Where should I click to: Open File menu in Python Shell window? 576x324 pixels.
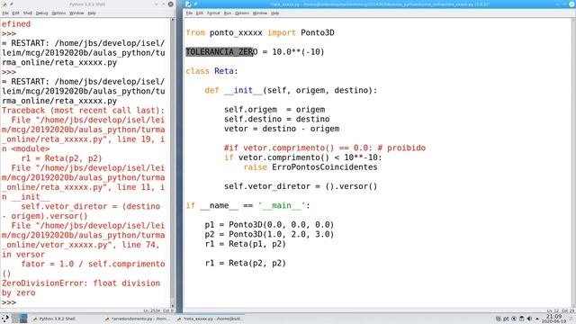[x=5, y=13]
